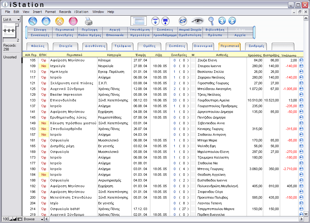This screenshot has height=223, width=310.
Task: Click the card layout view icon
Action: click(x=139, y=21)
